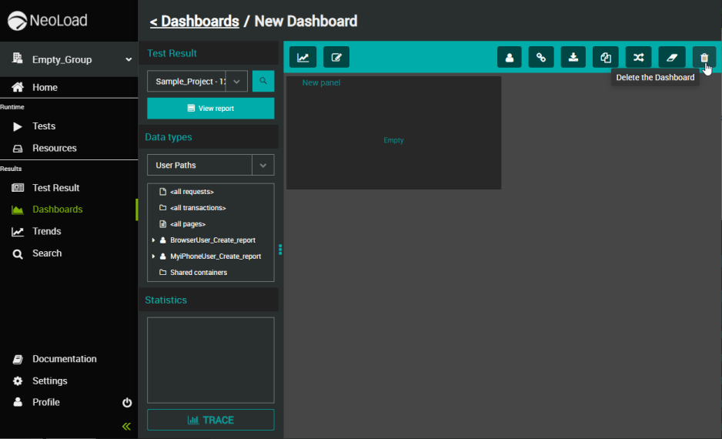
Task: Click the magnifier search test result button
Action: pos(263,81)
